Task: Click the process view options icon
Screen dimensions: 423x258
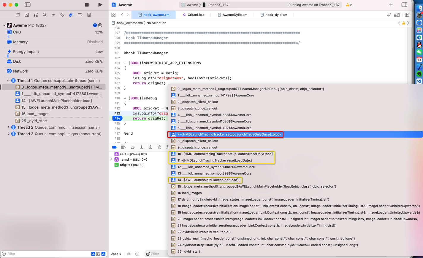Action: pyautogui.click(x=100, y=25)
